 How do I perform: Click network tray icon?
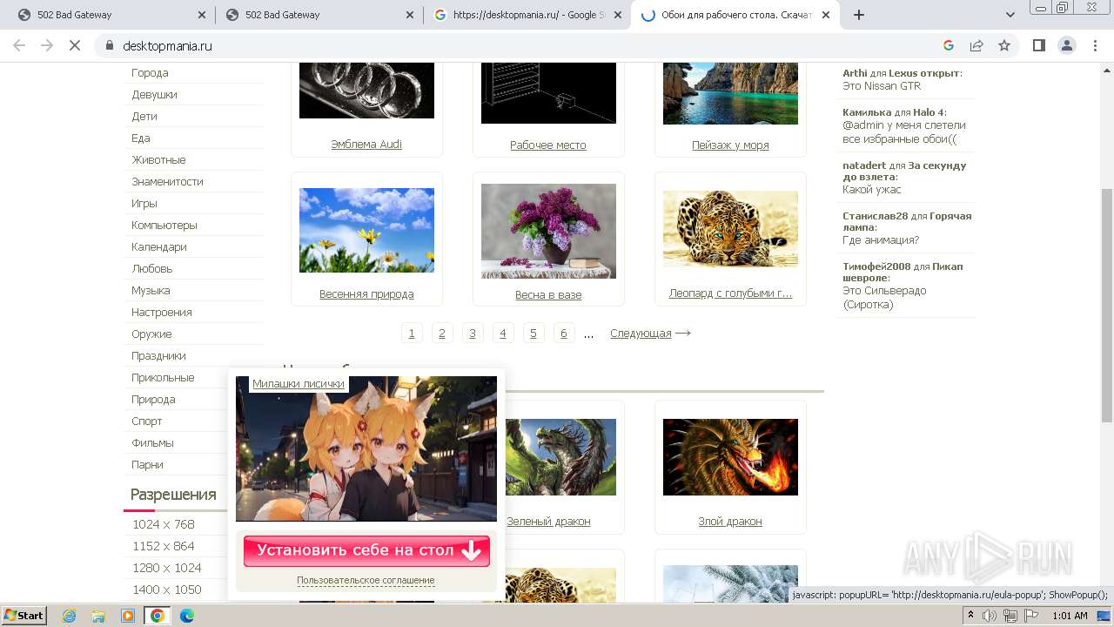click(x=1010, y=616)
